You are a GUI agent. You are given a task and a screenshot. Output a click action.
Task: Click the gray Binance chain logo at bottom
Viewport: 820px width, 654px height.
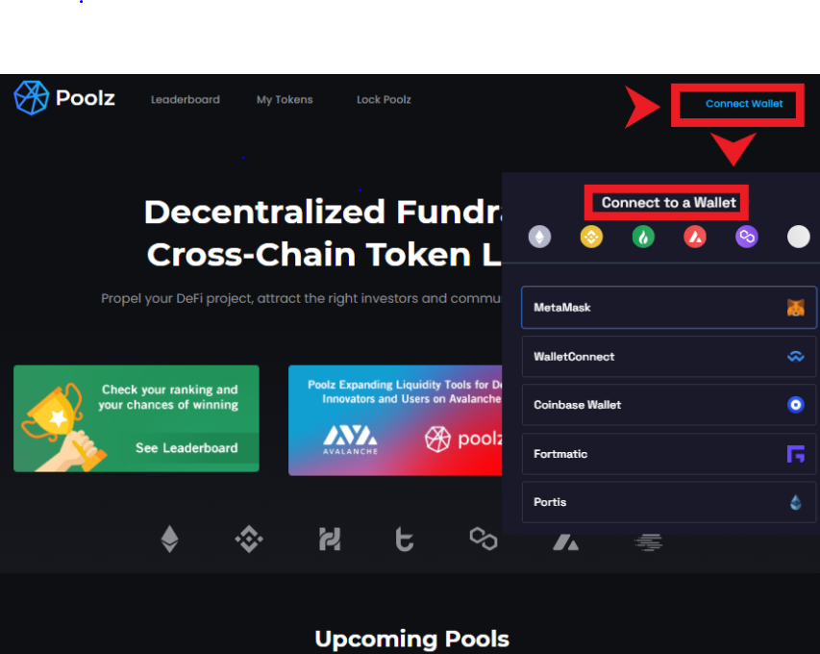pos(249,539)
